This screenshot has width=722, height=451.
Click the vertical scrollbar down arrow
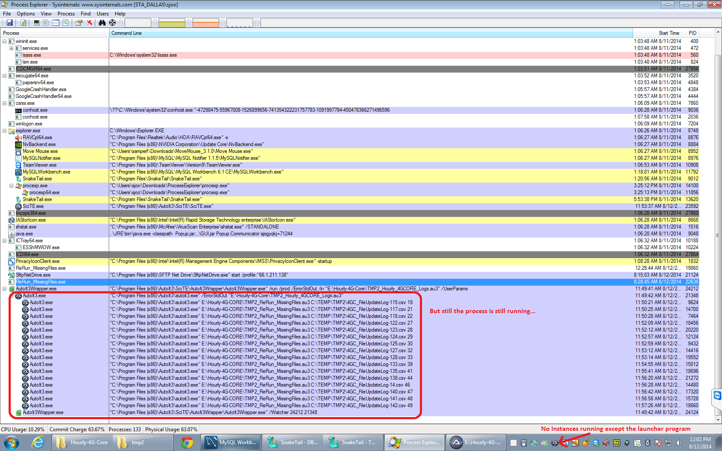[x=718, y=420]
